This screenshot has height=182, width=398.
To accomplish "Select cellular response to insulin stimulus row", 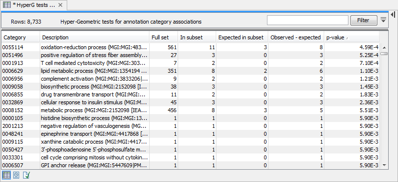I will point(94,103).
